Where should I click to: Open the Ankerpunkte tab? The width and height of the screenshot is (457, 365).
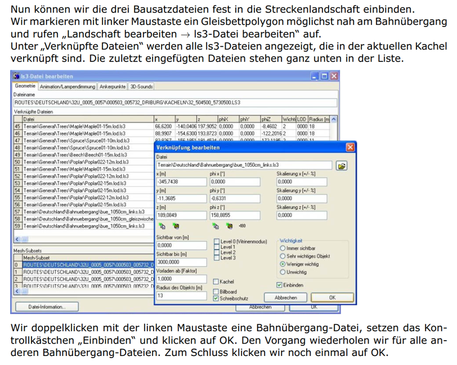tap(113, 87)
